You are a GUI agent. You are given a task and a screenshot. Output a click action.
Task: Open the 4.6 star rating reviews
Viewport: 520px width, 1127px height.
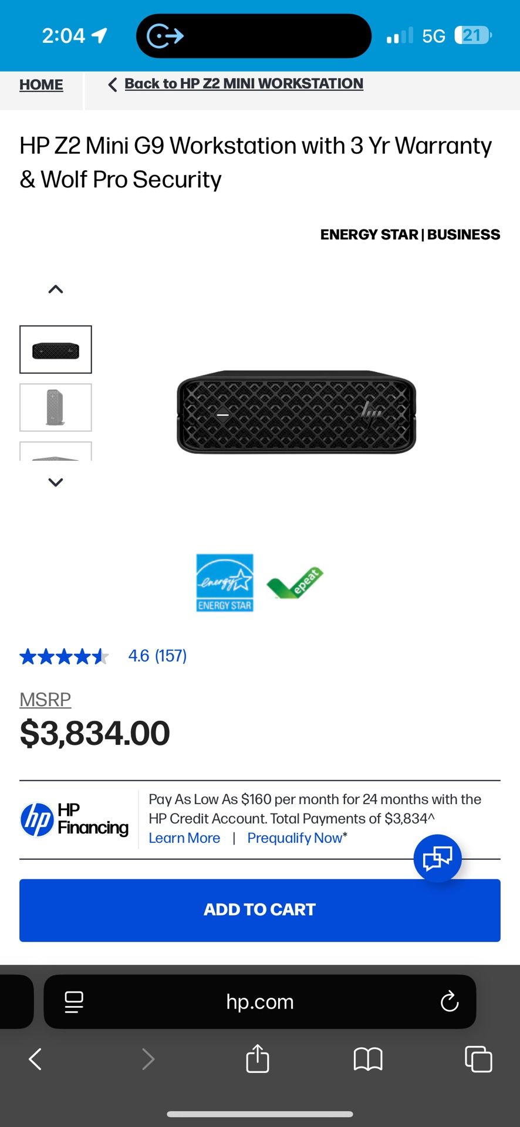click(157, 656)
